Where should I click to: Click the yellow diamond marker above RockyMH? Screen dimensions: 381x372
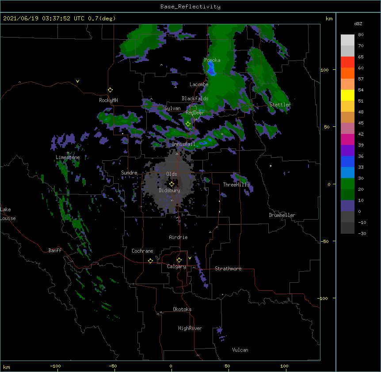(x=110, y=90)
